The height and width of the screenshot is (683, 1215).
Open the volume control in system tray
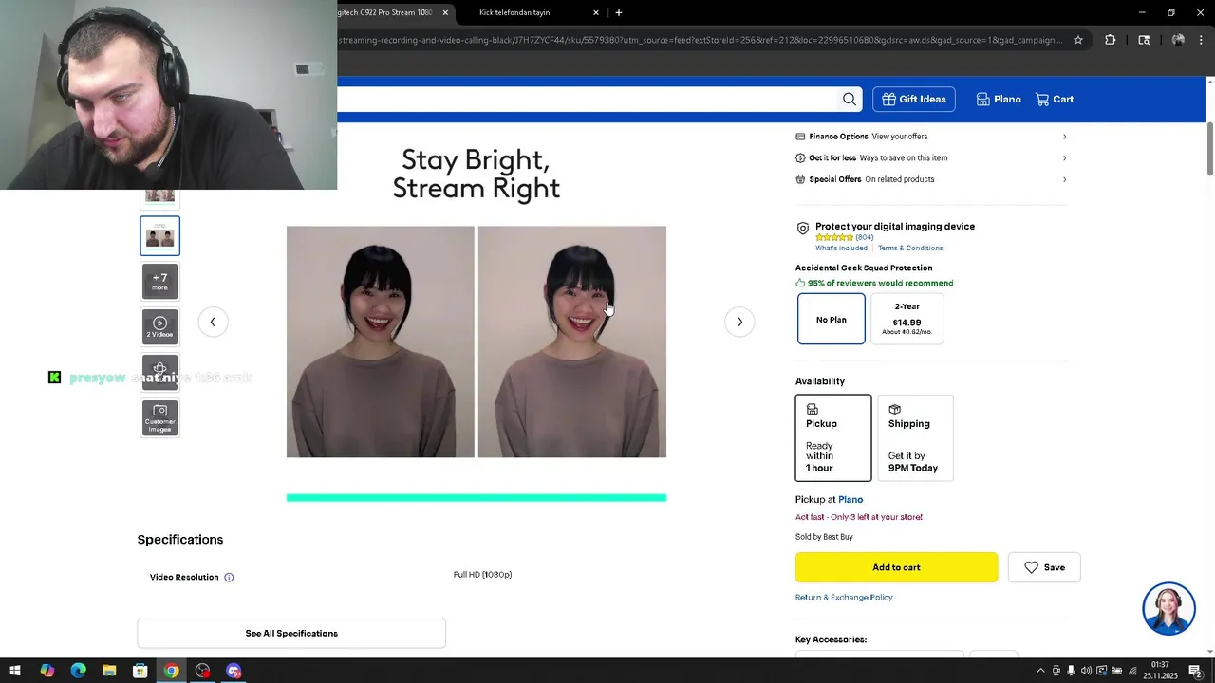coord(1086,671)
